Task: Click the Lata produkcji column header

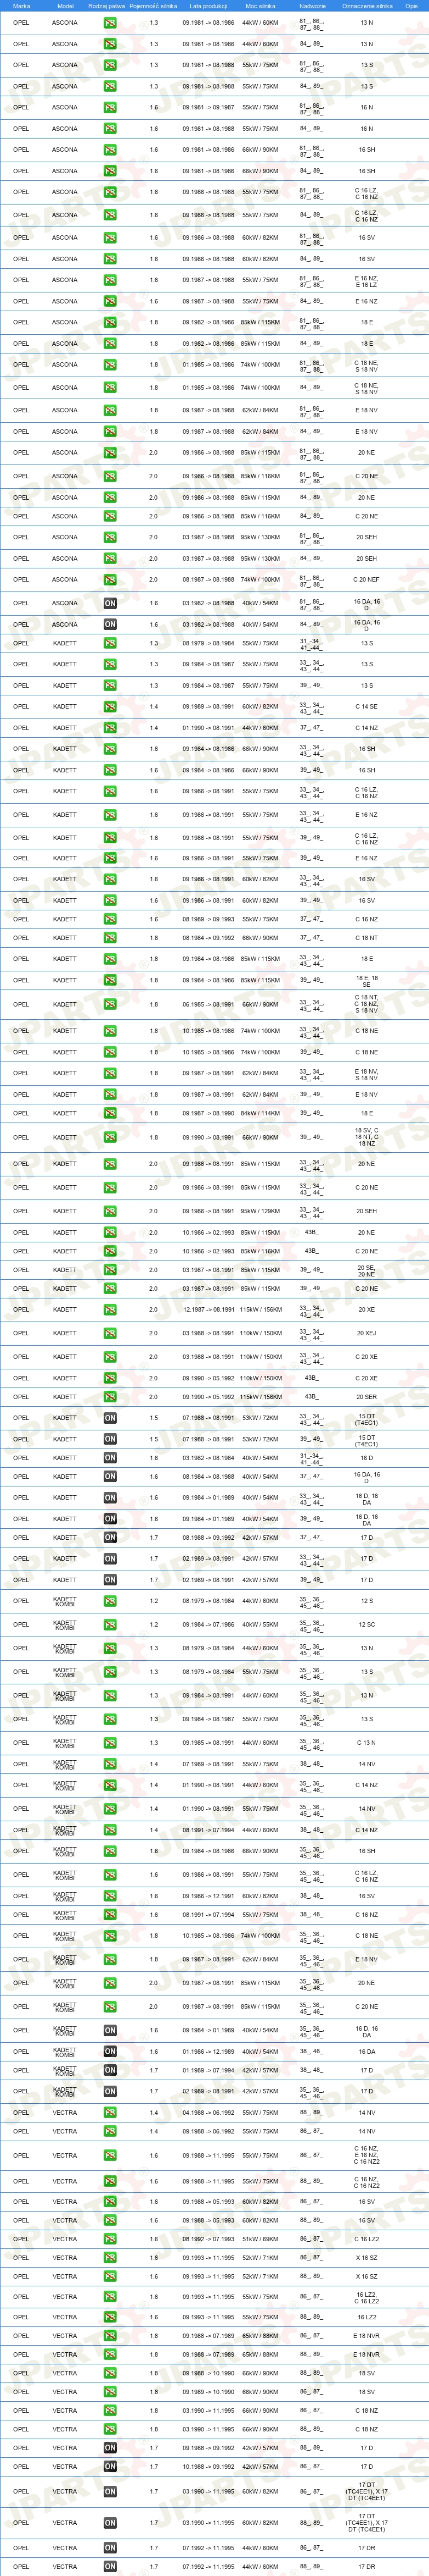Action: (208, 6)
